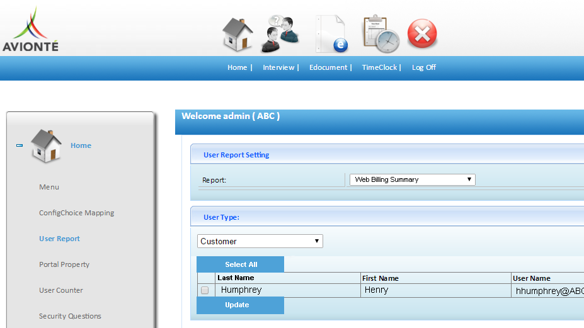Image resolution: width=584 pixels, height=328 pixels.
Task: Open the Interview people icon
Action: pos(280,34)
